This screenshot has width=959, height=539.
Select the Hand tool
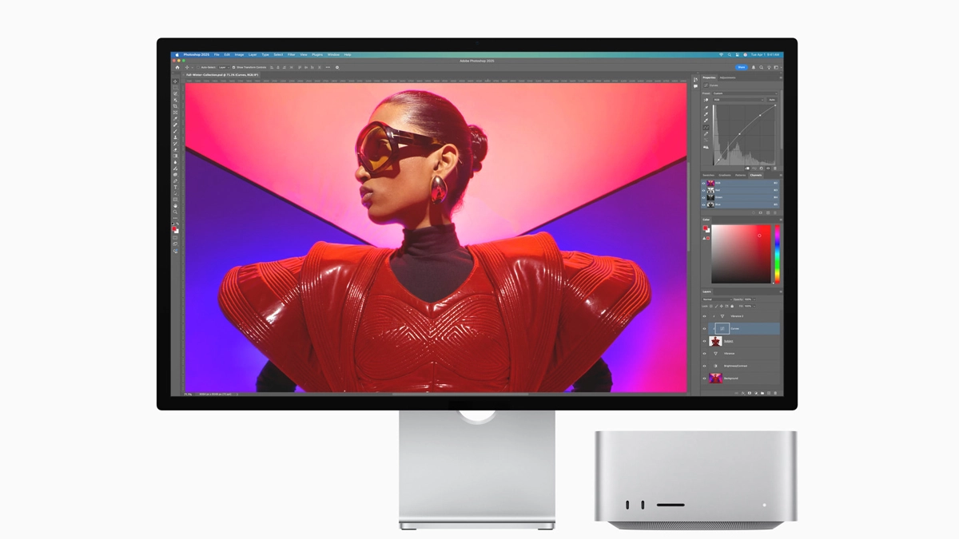click(x=175, y=205)
